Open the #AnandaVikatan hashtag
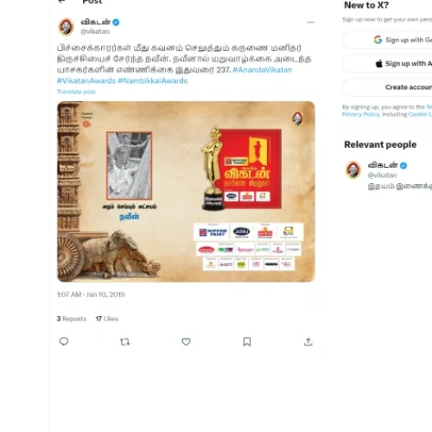 pos(263,70)
